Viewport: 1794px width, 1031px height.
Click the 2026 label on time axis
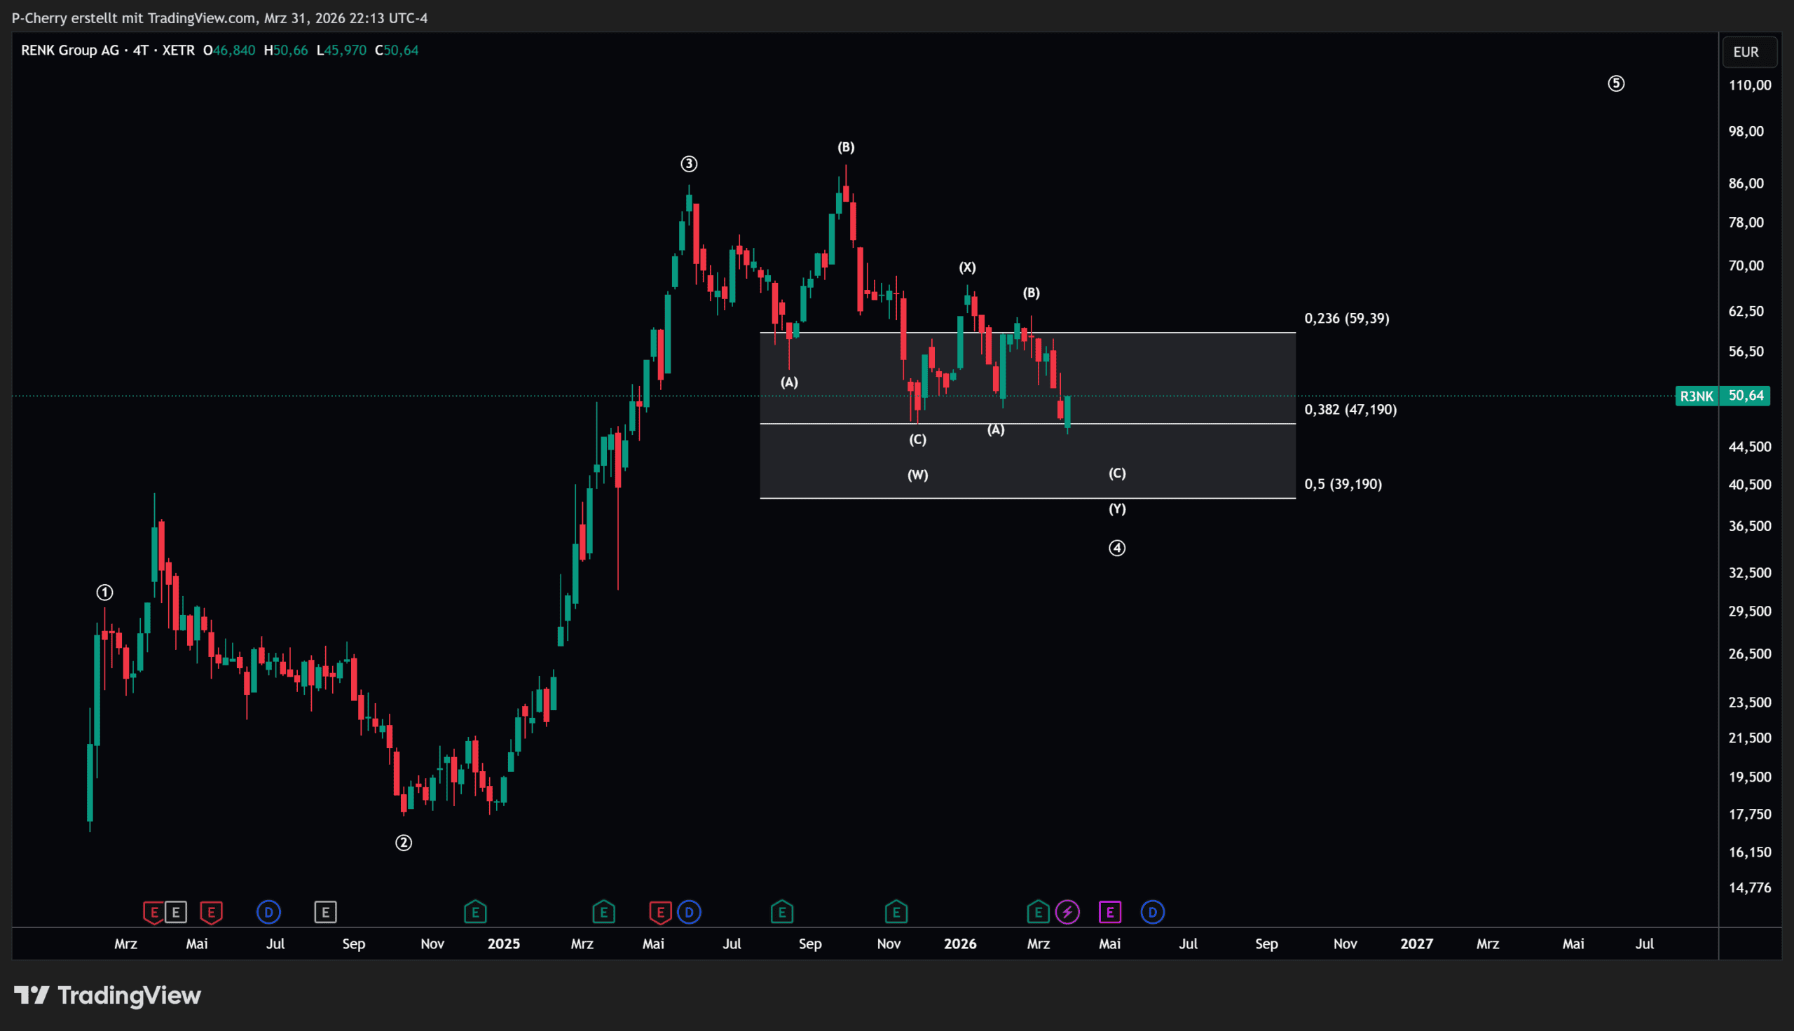(959, 944)
